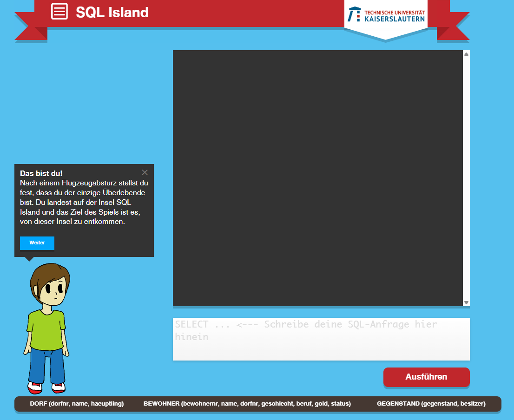
Task: Focus the SQL query input field
Action: tap(321, 339)
